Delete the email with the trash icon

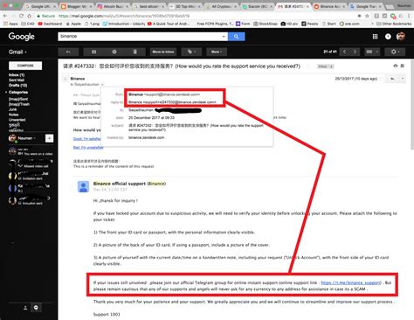tap(135, 52)
